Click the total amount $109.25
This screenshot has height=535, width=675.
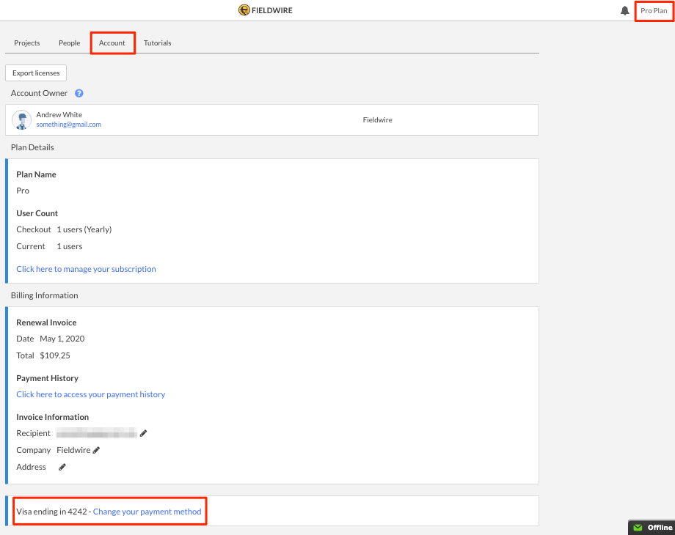tap(55, 355)
